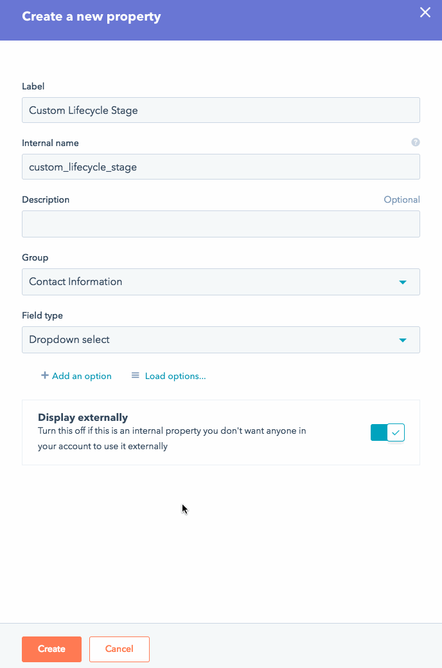
Task: Click inside the Description text field
Action: [x=221, y=224]
